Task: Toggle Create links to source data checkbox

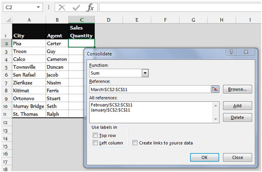Action: tap(135, 143)
